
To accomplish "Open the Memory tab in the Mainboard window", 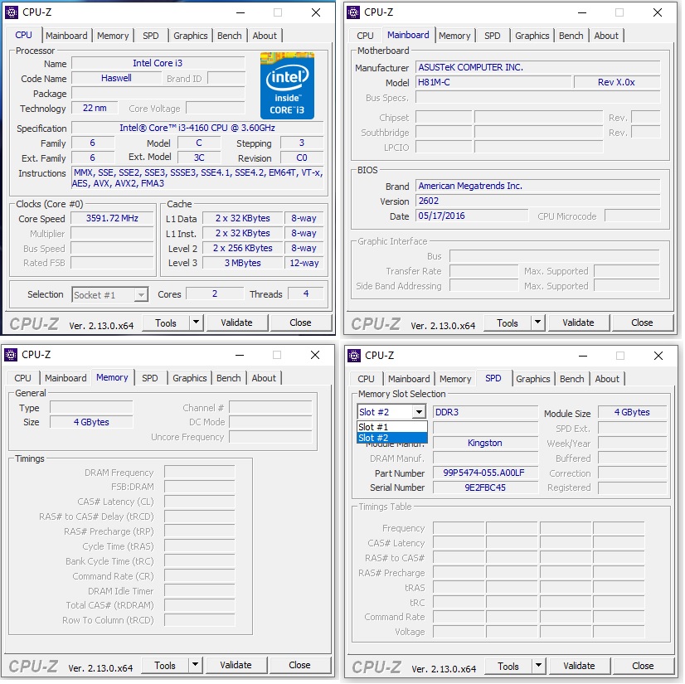I will (x=454, y=36).
